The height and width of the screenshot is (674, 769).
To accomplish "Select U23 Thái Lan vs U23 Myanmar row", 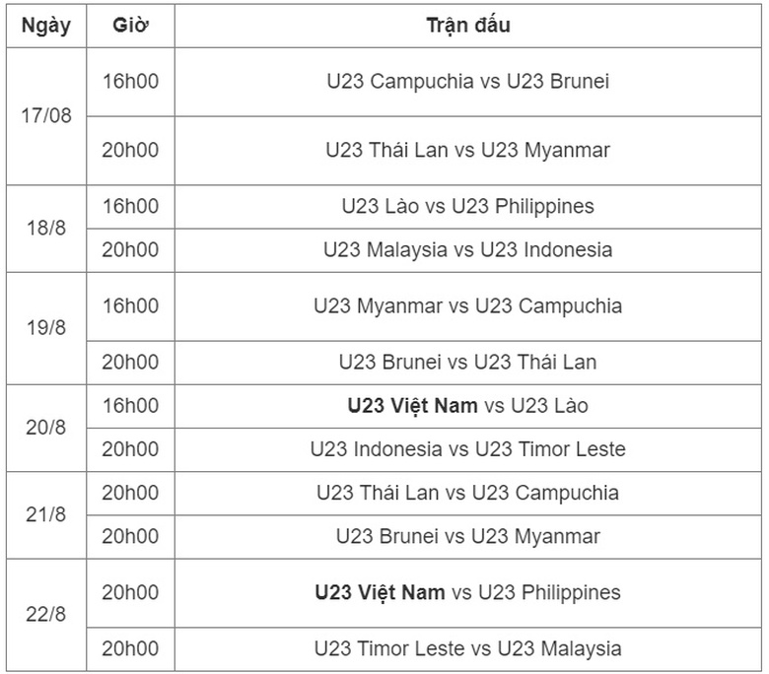I will [467, 150].
